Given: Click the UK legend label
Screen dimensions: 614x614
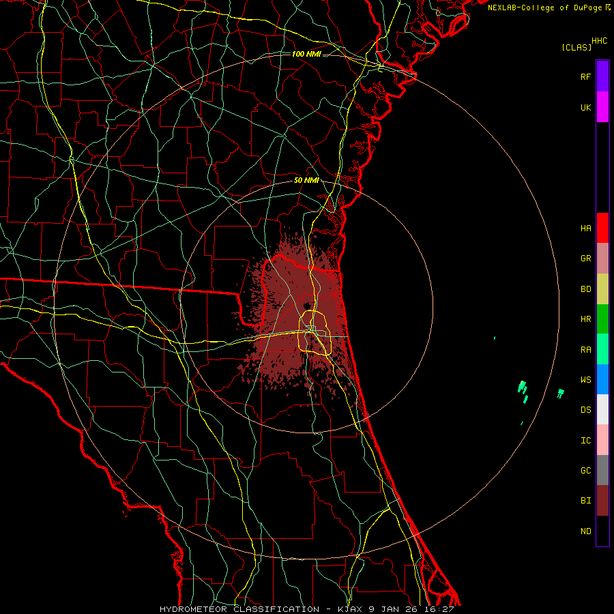Looking at the screenshot, I should [x=585, y=107].
